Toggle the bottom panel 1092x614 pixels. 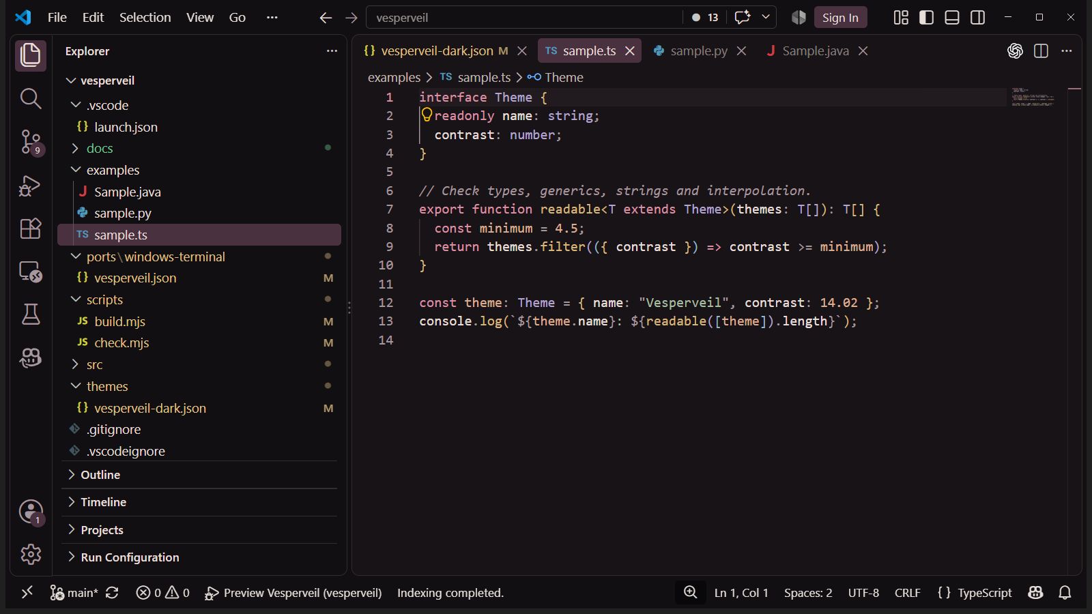(x=952, y=18)
